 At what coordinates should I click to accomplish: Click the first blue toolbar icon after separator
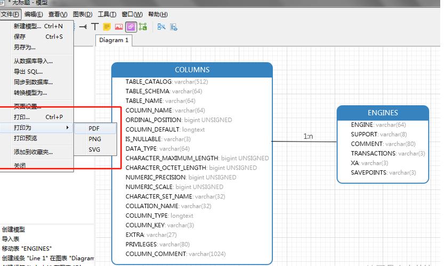coord(161,27)
